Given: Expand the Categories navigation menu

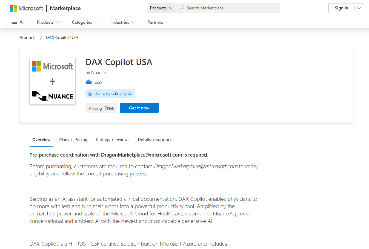Looking at the screenshot, I should pyautogui.click(x=85, y=22).
